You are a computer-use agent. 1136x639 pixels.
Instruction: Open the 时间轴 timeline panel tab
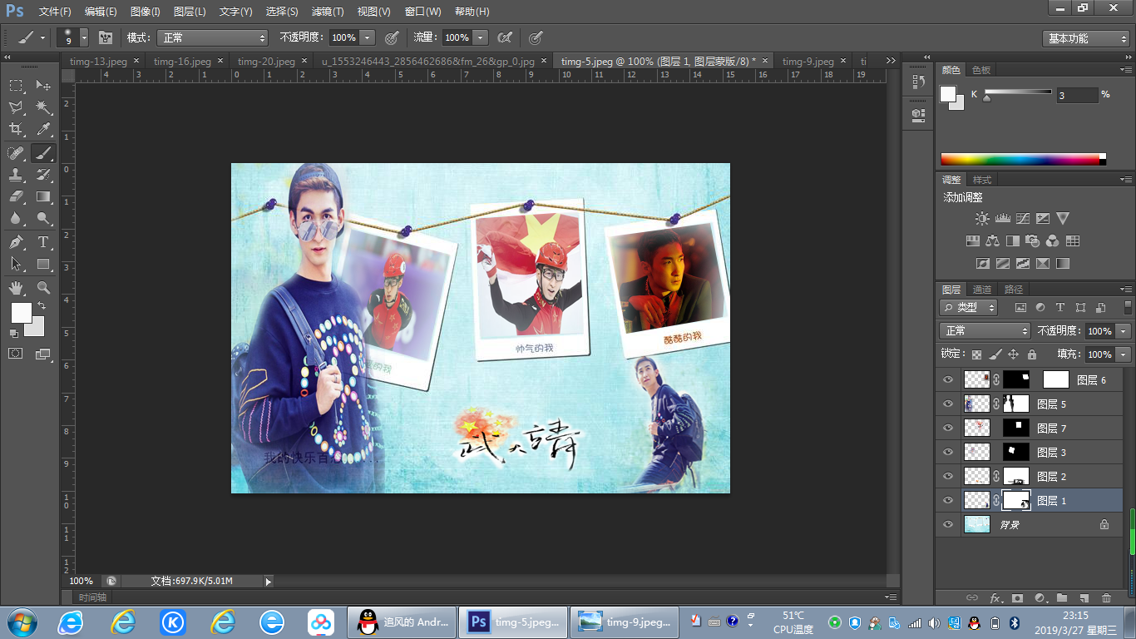tap(92, 597)
